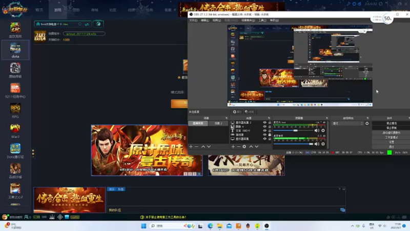
Task: Hide the 图像 4 source with its eye icon
Action: coord(264,126)
